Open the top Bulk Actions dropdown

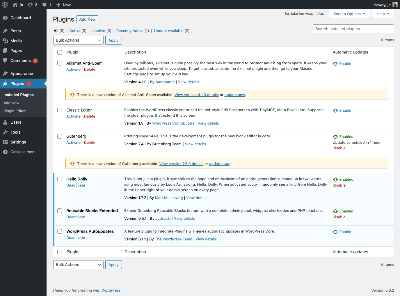point(78,40)
